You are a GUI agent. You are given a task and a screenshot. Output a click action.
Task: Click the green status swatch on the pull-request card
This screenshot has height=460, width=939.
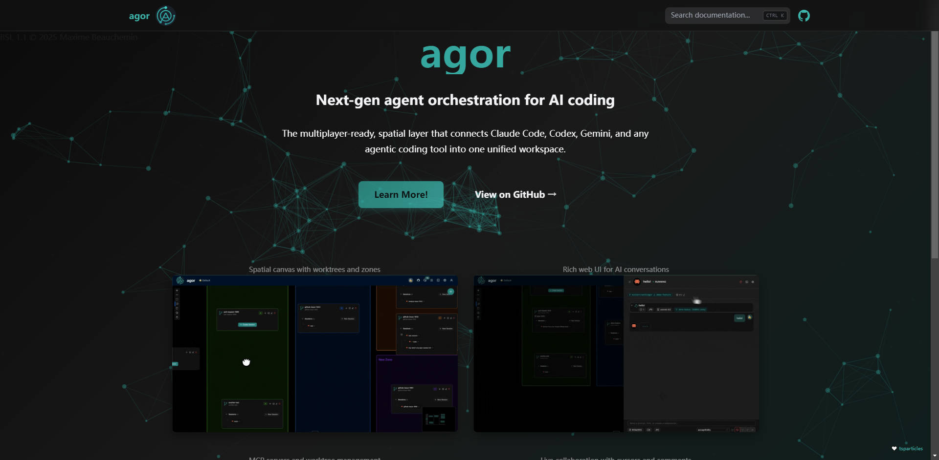coord(261,313)
